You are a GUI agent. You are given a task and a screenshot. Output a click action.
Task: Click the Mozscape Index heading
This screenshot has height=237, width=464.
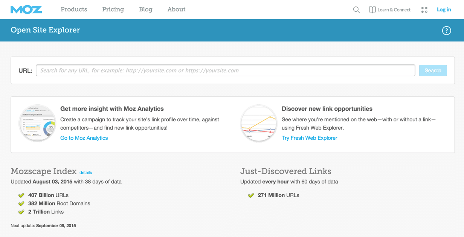(44, 171)
